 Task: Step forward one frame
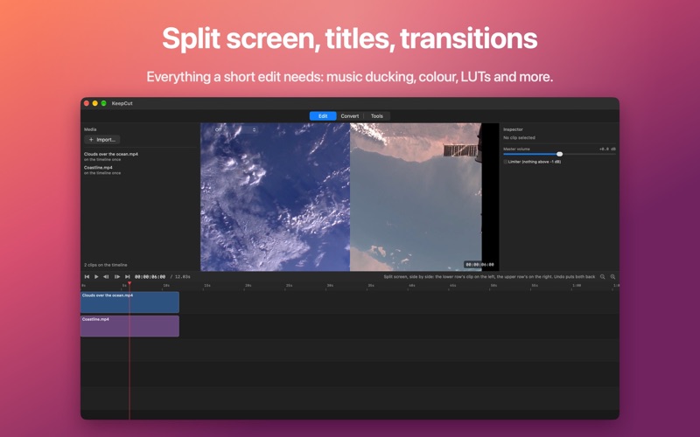pyautogui.click(x=117, y=276)
